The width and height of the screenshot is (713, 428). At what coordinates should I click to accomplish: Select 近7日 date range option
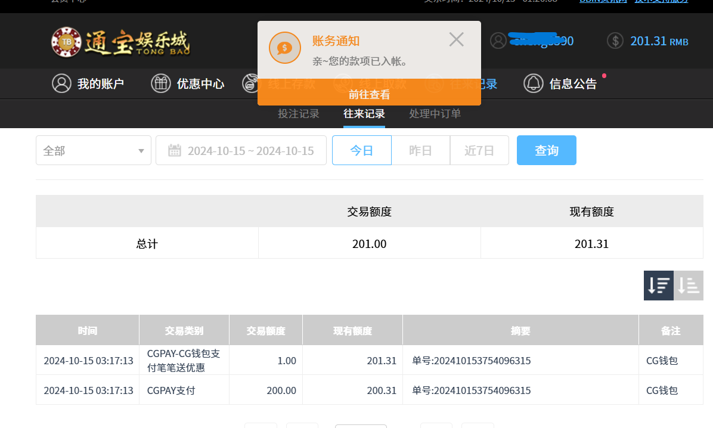[479, 150]
